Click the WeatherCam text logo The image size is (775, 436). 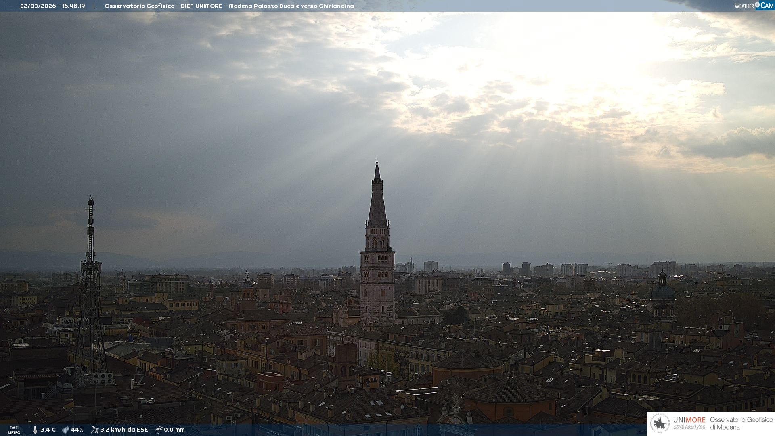pyautogui.click(x=744, y=6)
